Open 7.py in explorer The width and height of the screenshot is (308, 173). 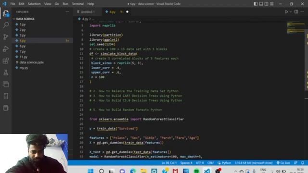coord(23,51)
